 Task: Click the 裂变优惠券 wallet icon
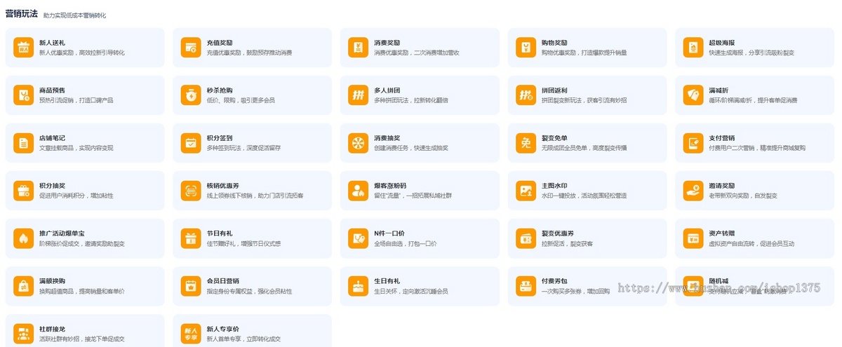click(526, 238)
